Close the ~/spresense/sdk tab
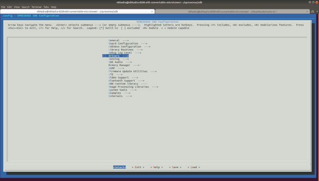Viewport: 319px width, 181px height. click(x=152, y=12)
